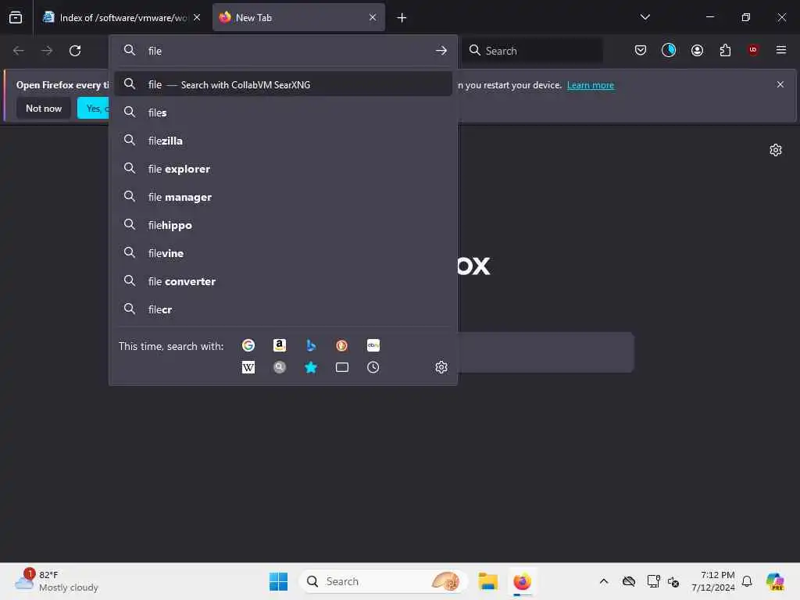Click the monitor network tray icon
This screenshot has width=800, height=600.
tap(653, 581)
